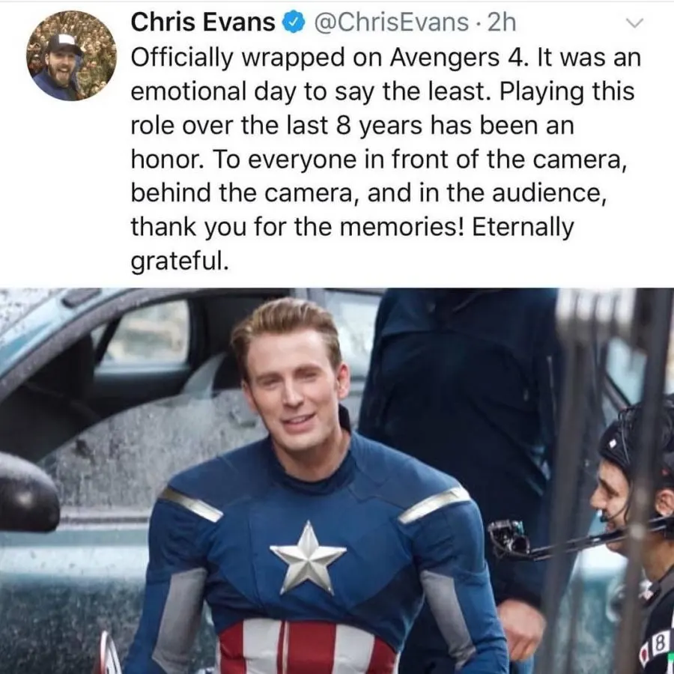Click the silver star in the photo

coord(308,558)
